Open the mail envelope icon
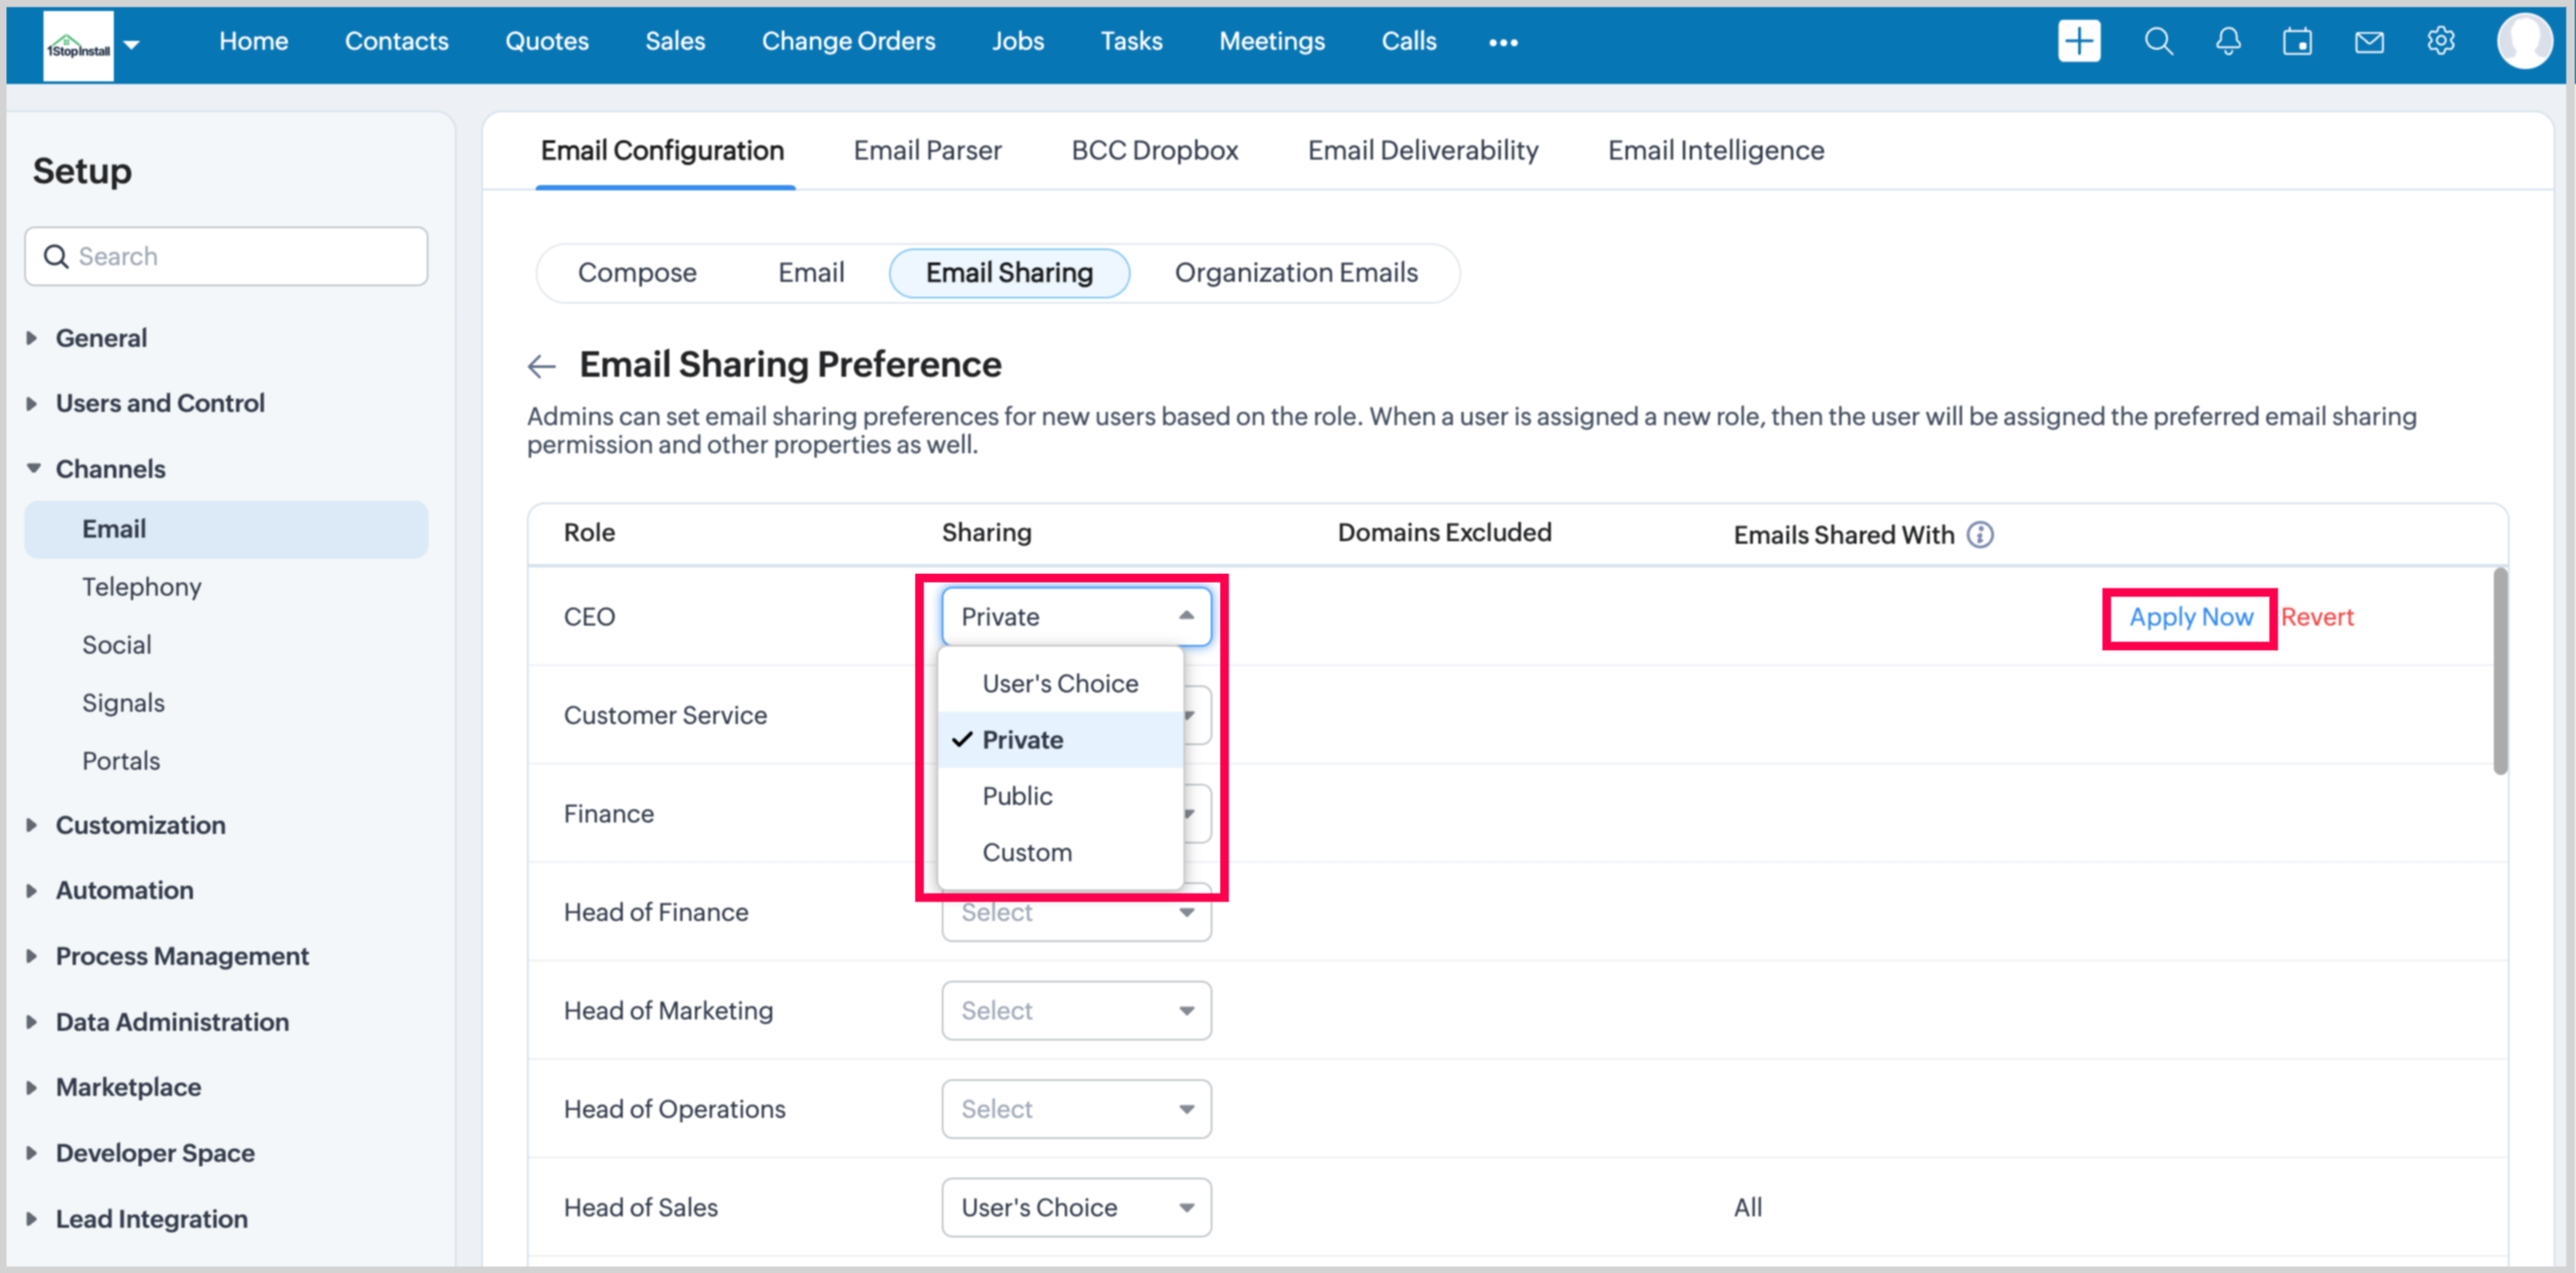 click(x=2368, y=41)
